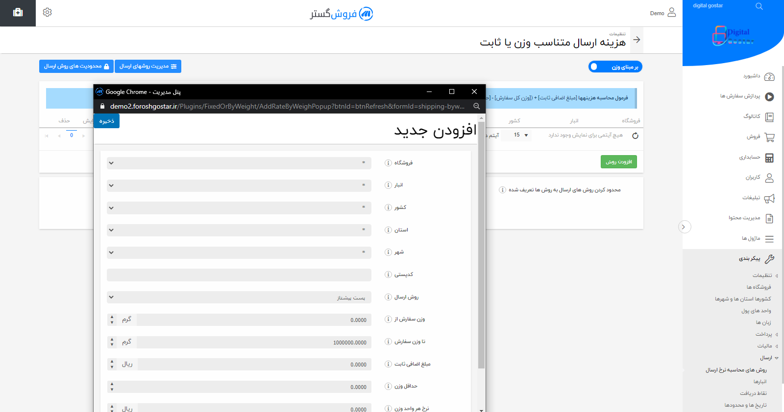
Task: Click info icon next to انبار field
Action: coord(388,185)
